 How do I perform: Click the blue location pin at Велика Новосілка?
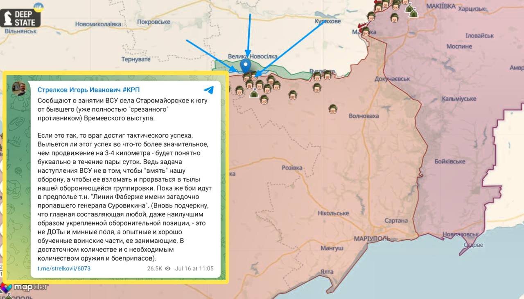[246, 66]
